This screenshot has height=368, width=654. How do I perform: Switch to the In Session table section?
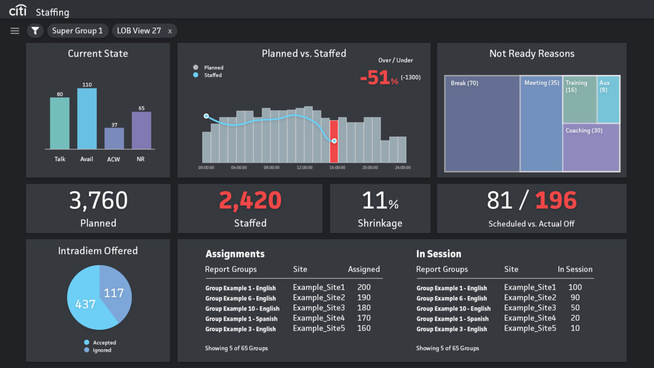[x=438, y=254]
